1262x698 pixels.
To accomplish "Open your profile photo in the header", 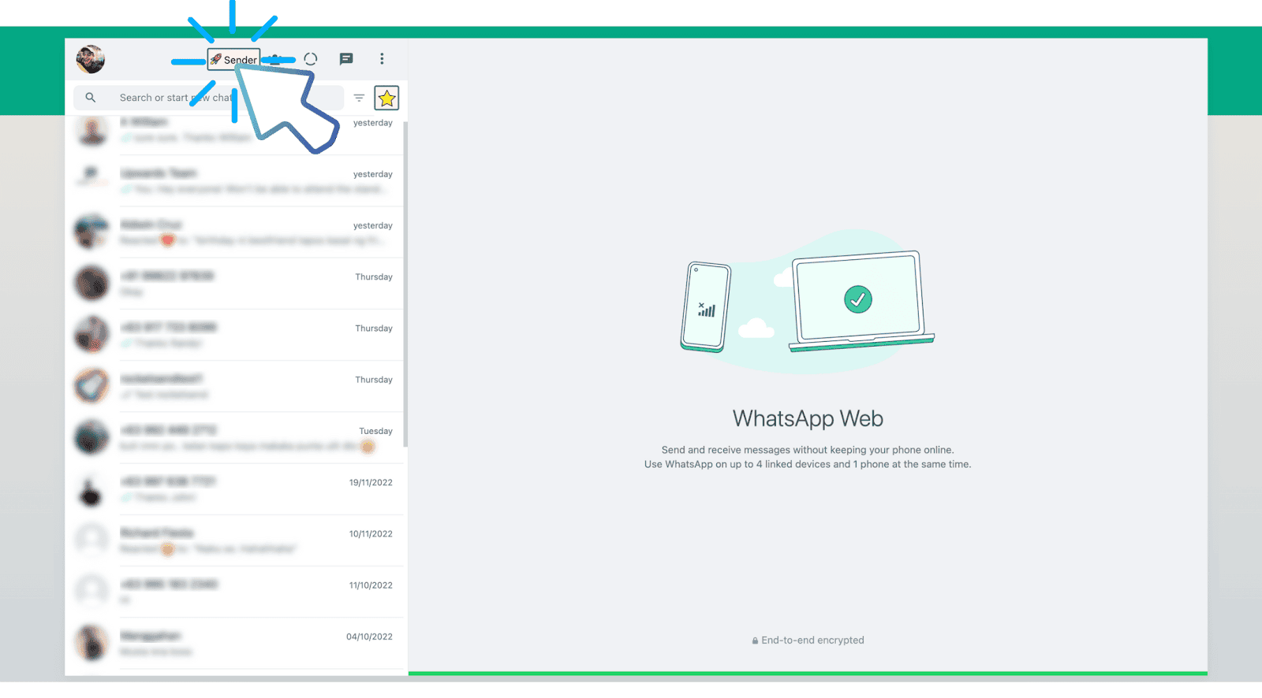I will click(91, 59).
